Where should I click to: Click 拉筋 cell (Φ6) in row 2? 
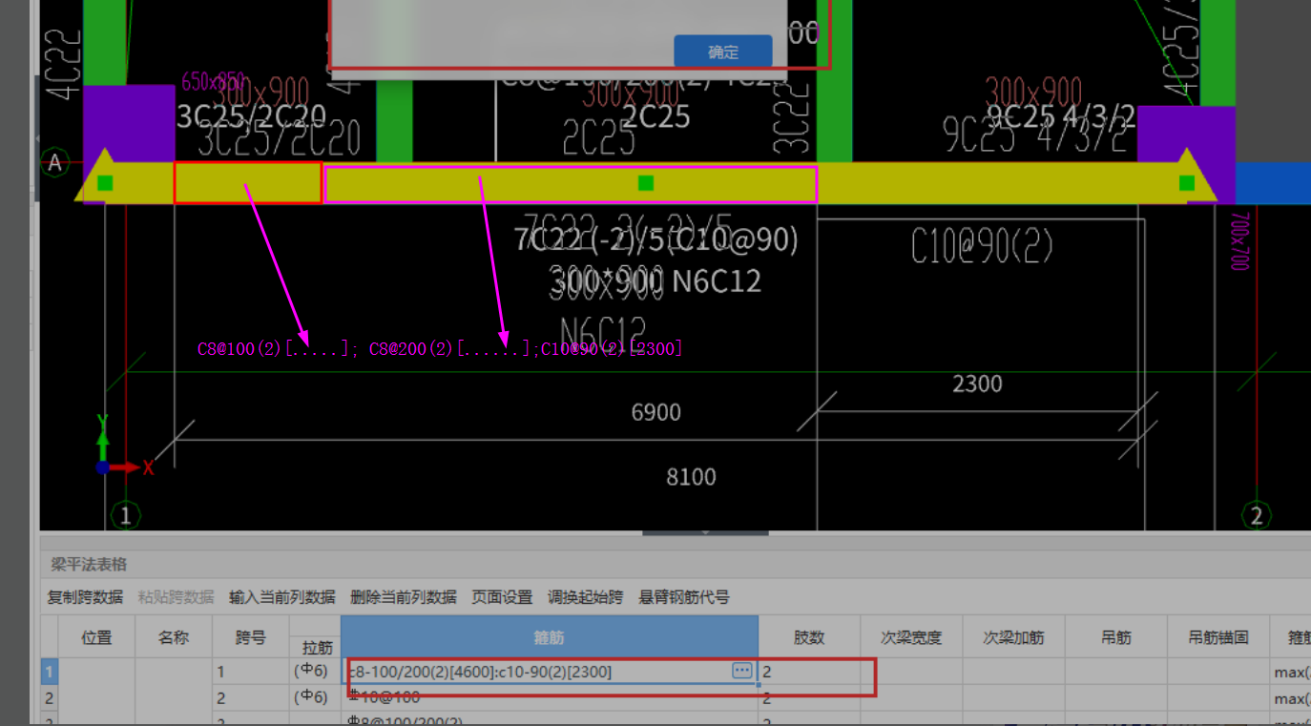315,697
